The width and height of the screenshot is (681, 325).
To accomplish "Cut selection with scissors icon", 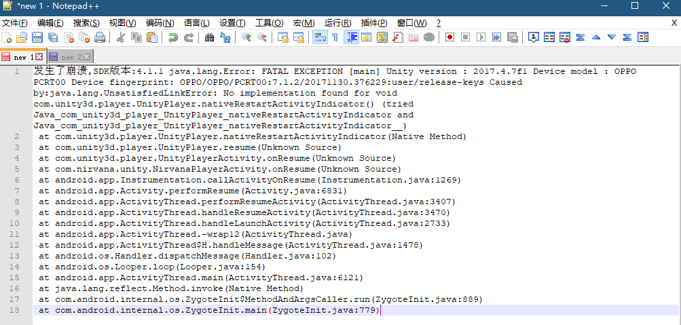I will [121, 38].
